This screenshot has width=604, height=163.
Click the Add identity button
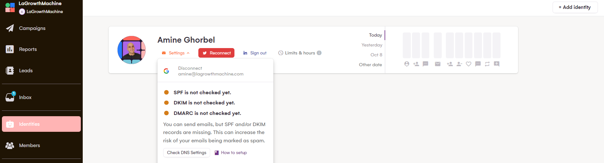tap(575, 7)
